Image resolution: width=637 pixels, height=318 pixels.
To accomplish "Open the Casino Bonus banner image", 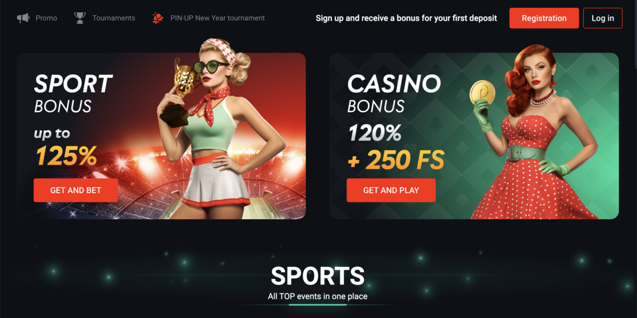I will coord(474,136).
